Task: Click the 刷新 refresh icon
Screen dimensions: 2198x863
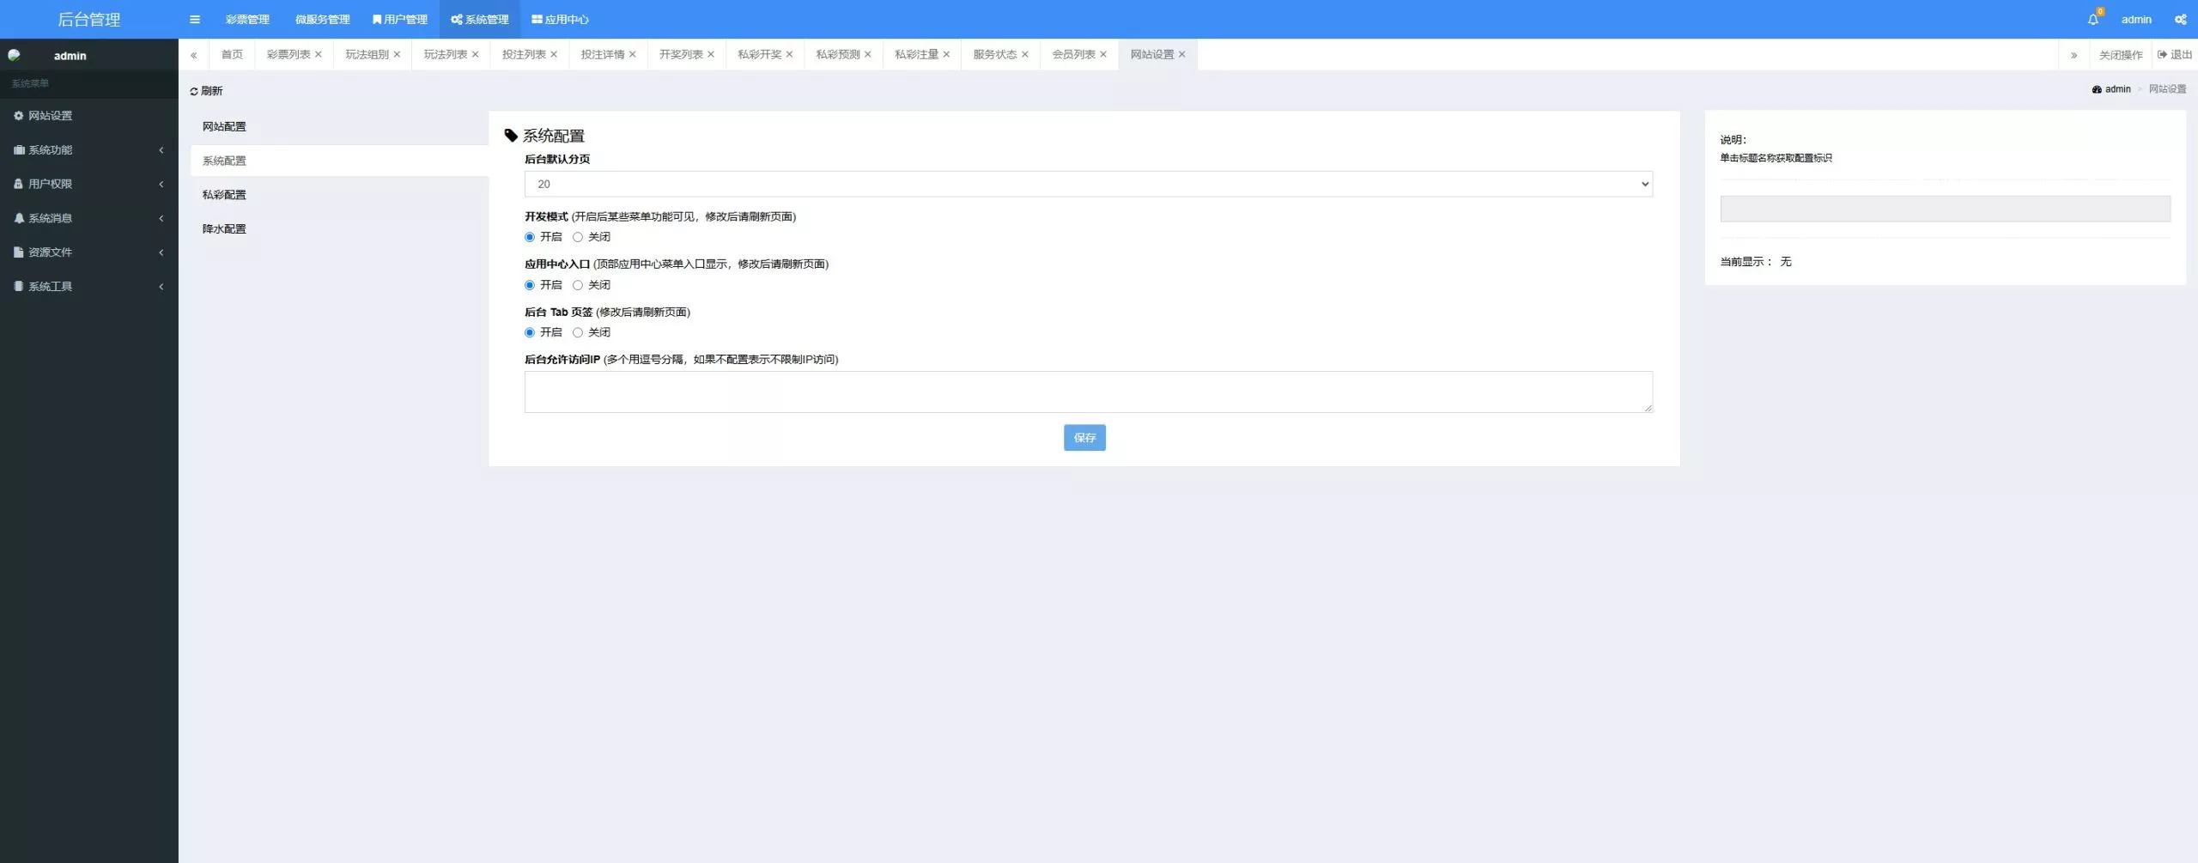Action: (x=194, y=91)
